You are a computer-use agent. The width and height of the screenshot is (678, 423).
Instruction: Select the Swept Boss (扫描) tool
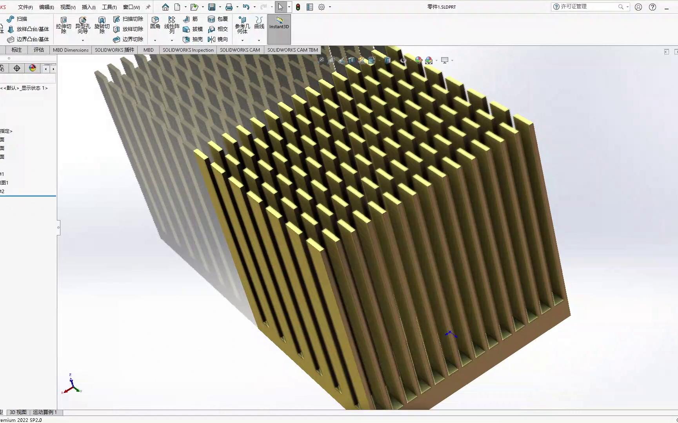[x=16, y=18]
